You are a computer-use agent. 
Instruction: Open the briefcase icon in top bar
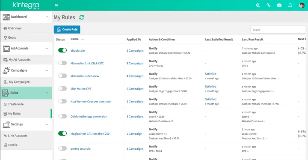pyautogui.click(x=279, y=5)
